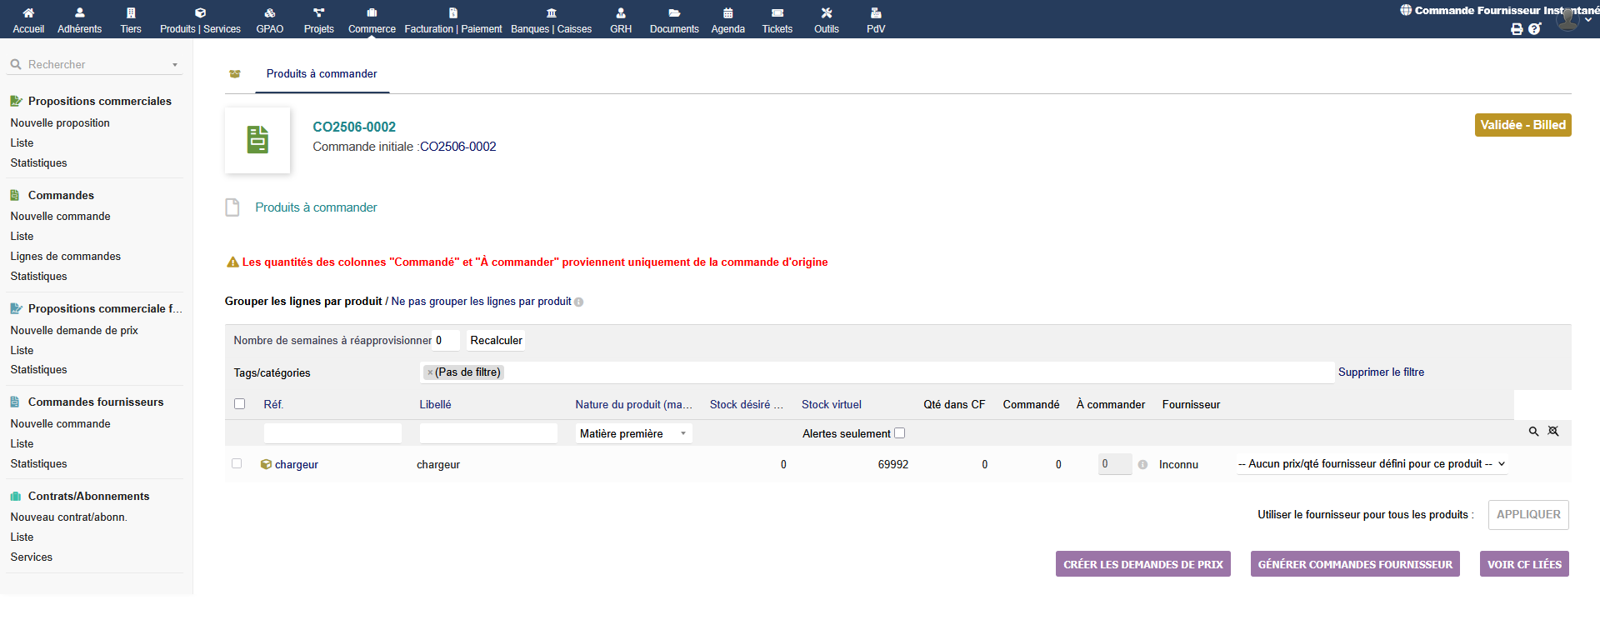
Task: Click the Outils tools icon
Action: point(826,13)
